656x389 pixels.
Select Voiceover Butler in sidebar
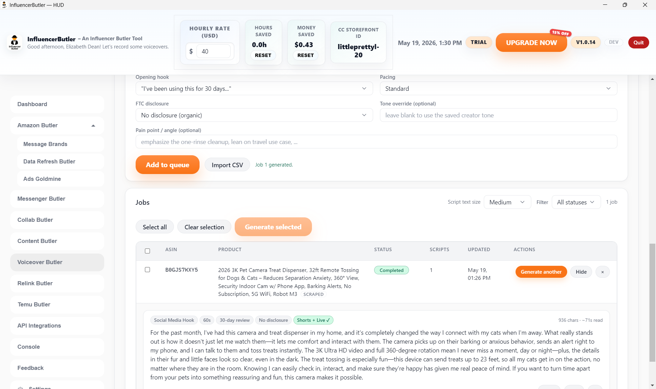(x=57, y=262)
